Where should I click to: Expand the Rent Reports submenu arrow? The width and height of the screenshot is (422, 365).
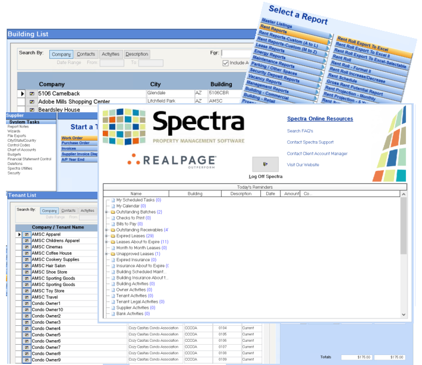[329, 42]
